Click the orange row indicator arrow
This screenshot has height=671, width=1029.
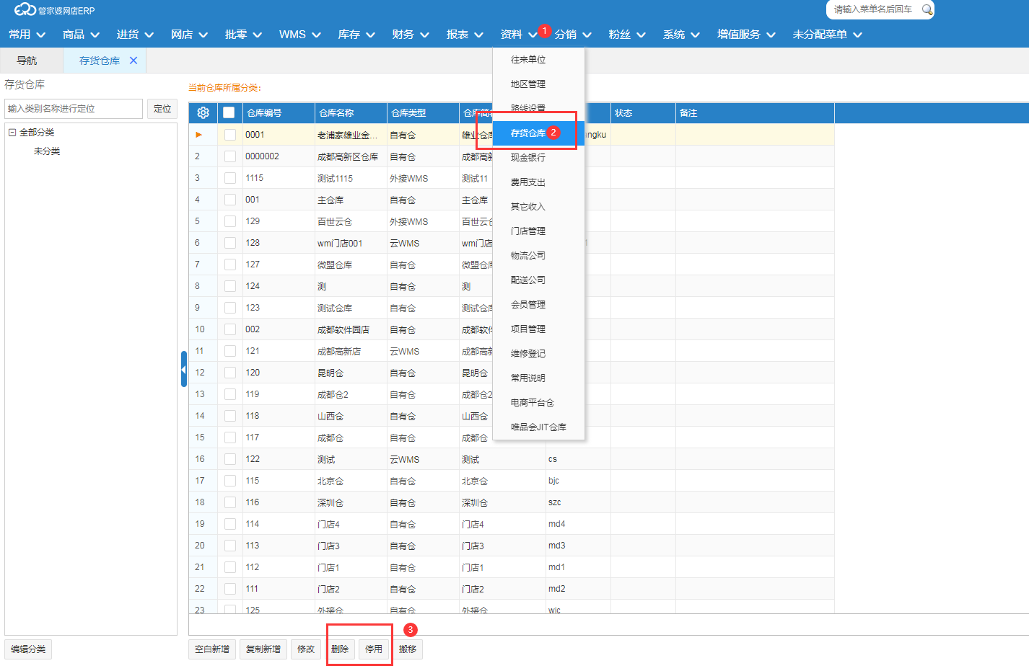[x=199, y=135]
